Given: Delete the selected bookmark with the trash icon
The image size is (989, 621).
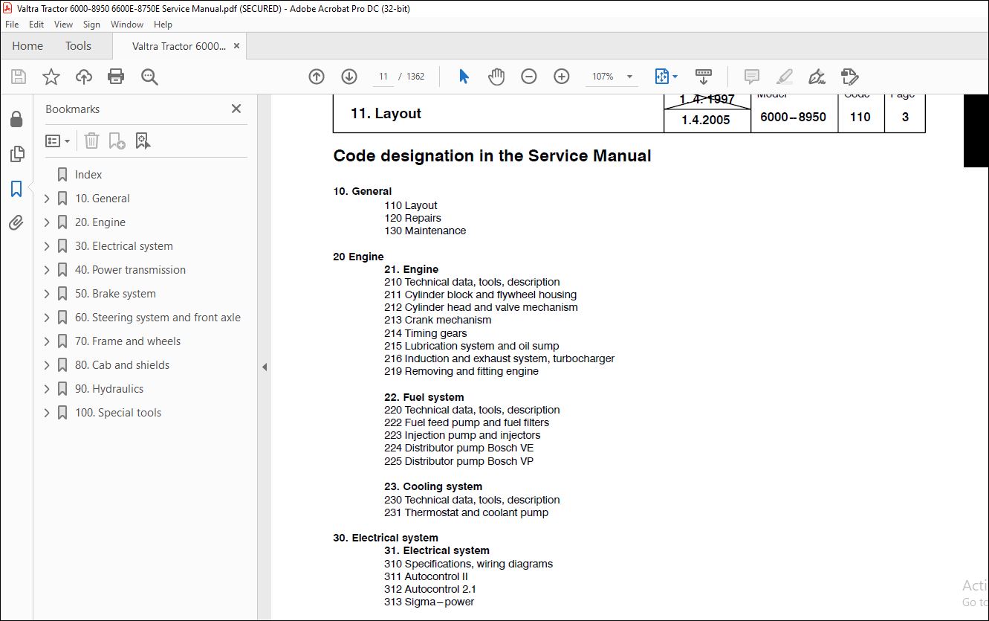Looking at the screenshot, I should click(91, 141).
